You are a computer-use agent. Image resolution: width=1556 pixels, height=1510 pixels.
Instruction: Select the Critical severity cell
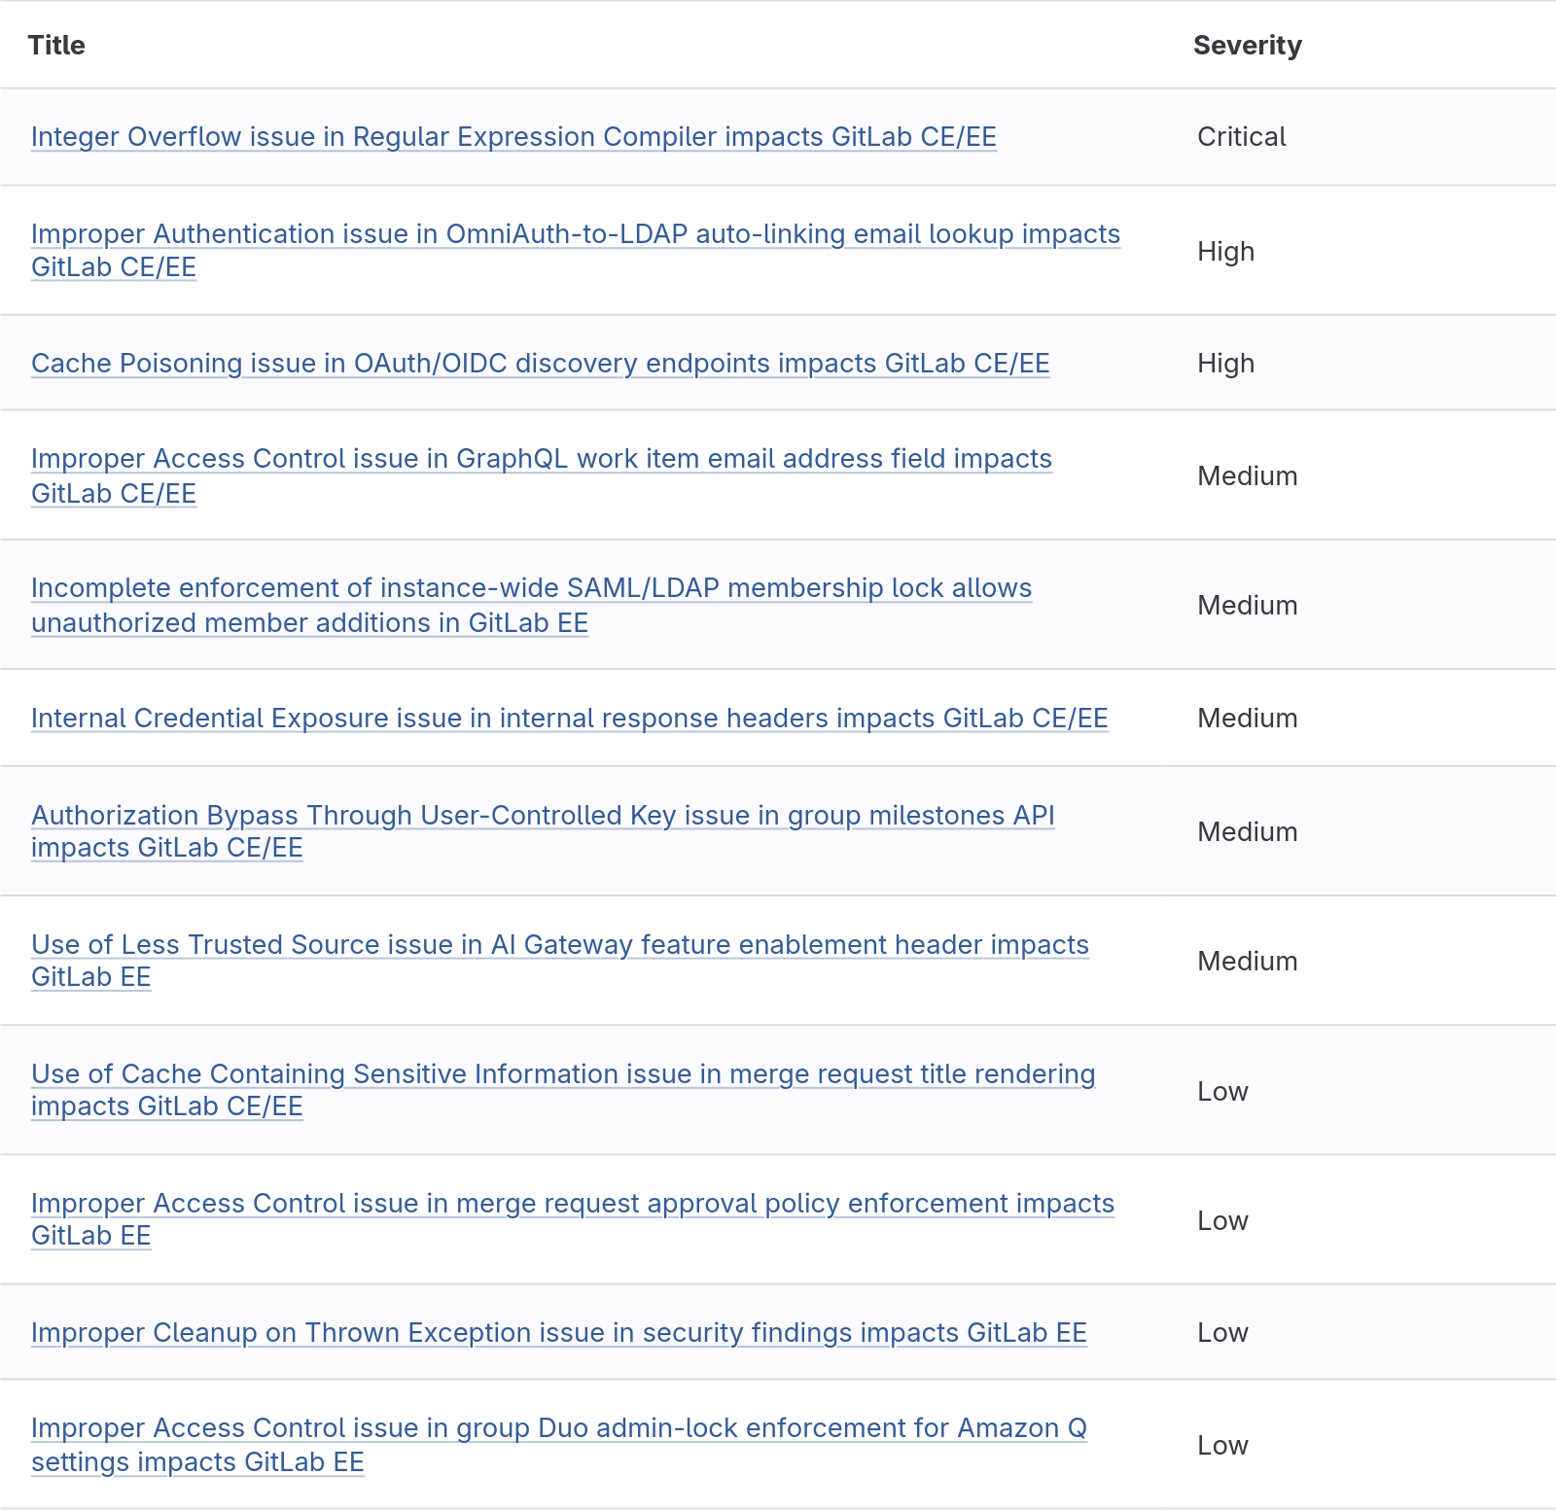(x=1242, y=137)
